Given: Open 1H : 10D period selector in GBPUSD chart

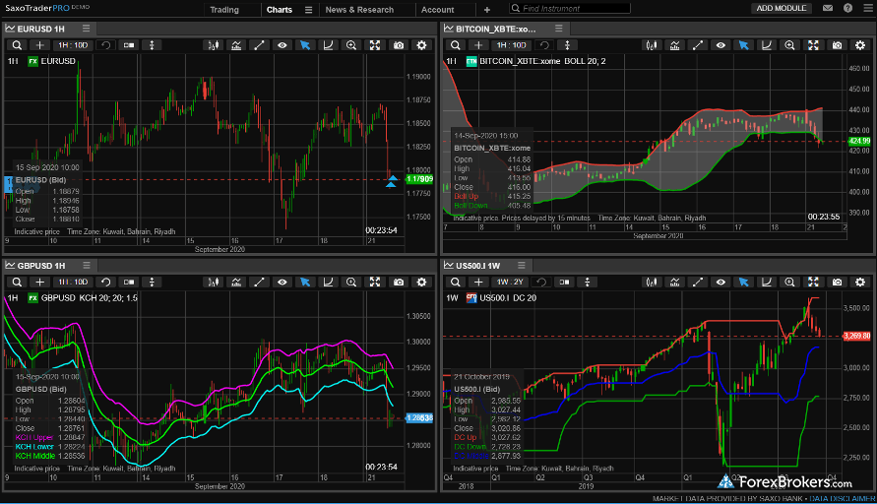Looking at the screenshot, I should (x=73, y=282).
